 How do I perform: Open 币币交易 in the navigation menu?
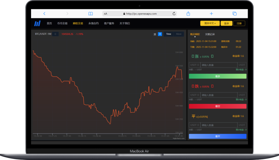(62, 23)
